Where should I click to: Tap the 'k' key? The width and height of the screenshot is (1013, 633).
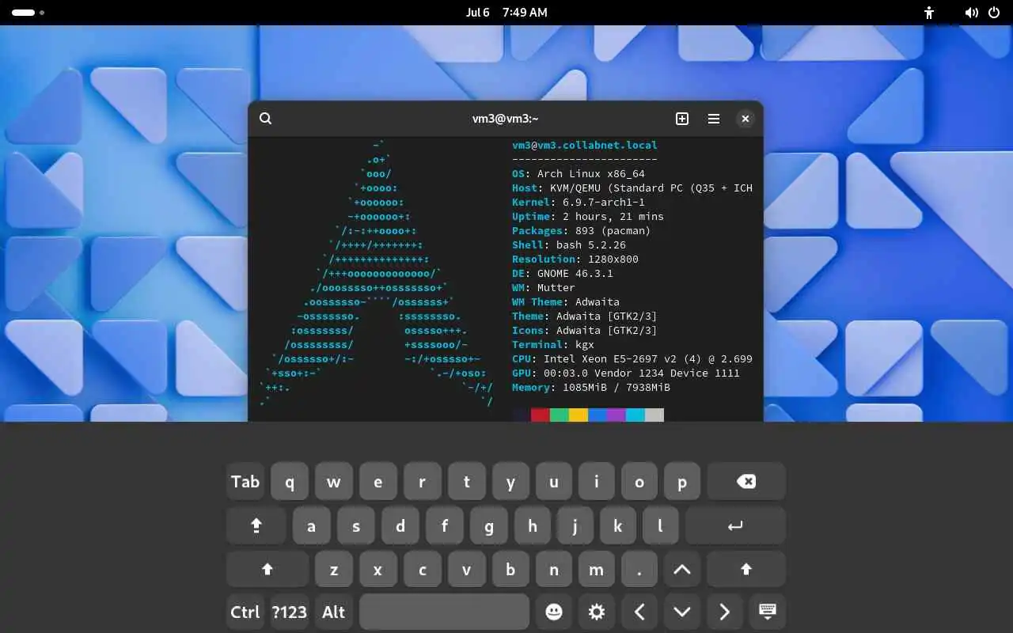pos(617,525)
